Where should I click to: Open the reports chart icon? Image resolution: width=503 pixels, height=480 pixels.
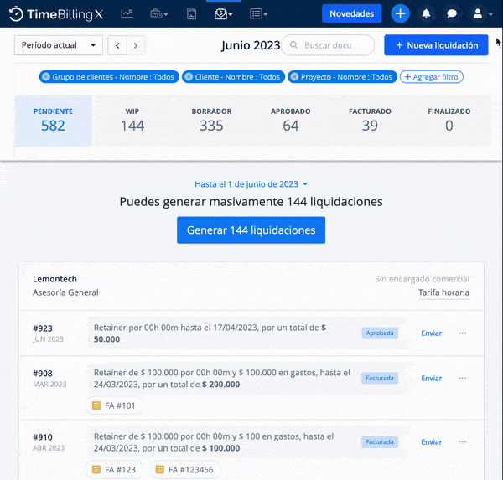[x=127, y=13]
